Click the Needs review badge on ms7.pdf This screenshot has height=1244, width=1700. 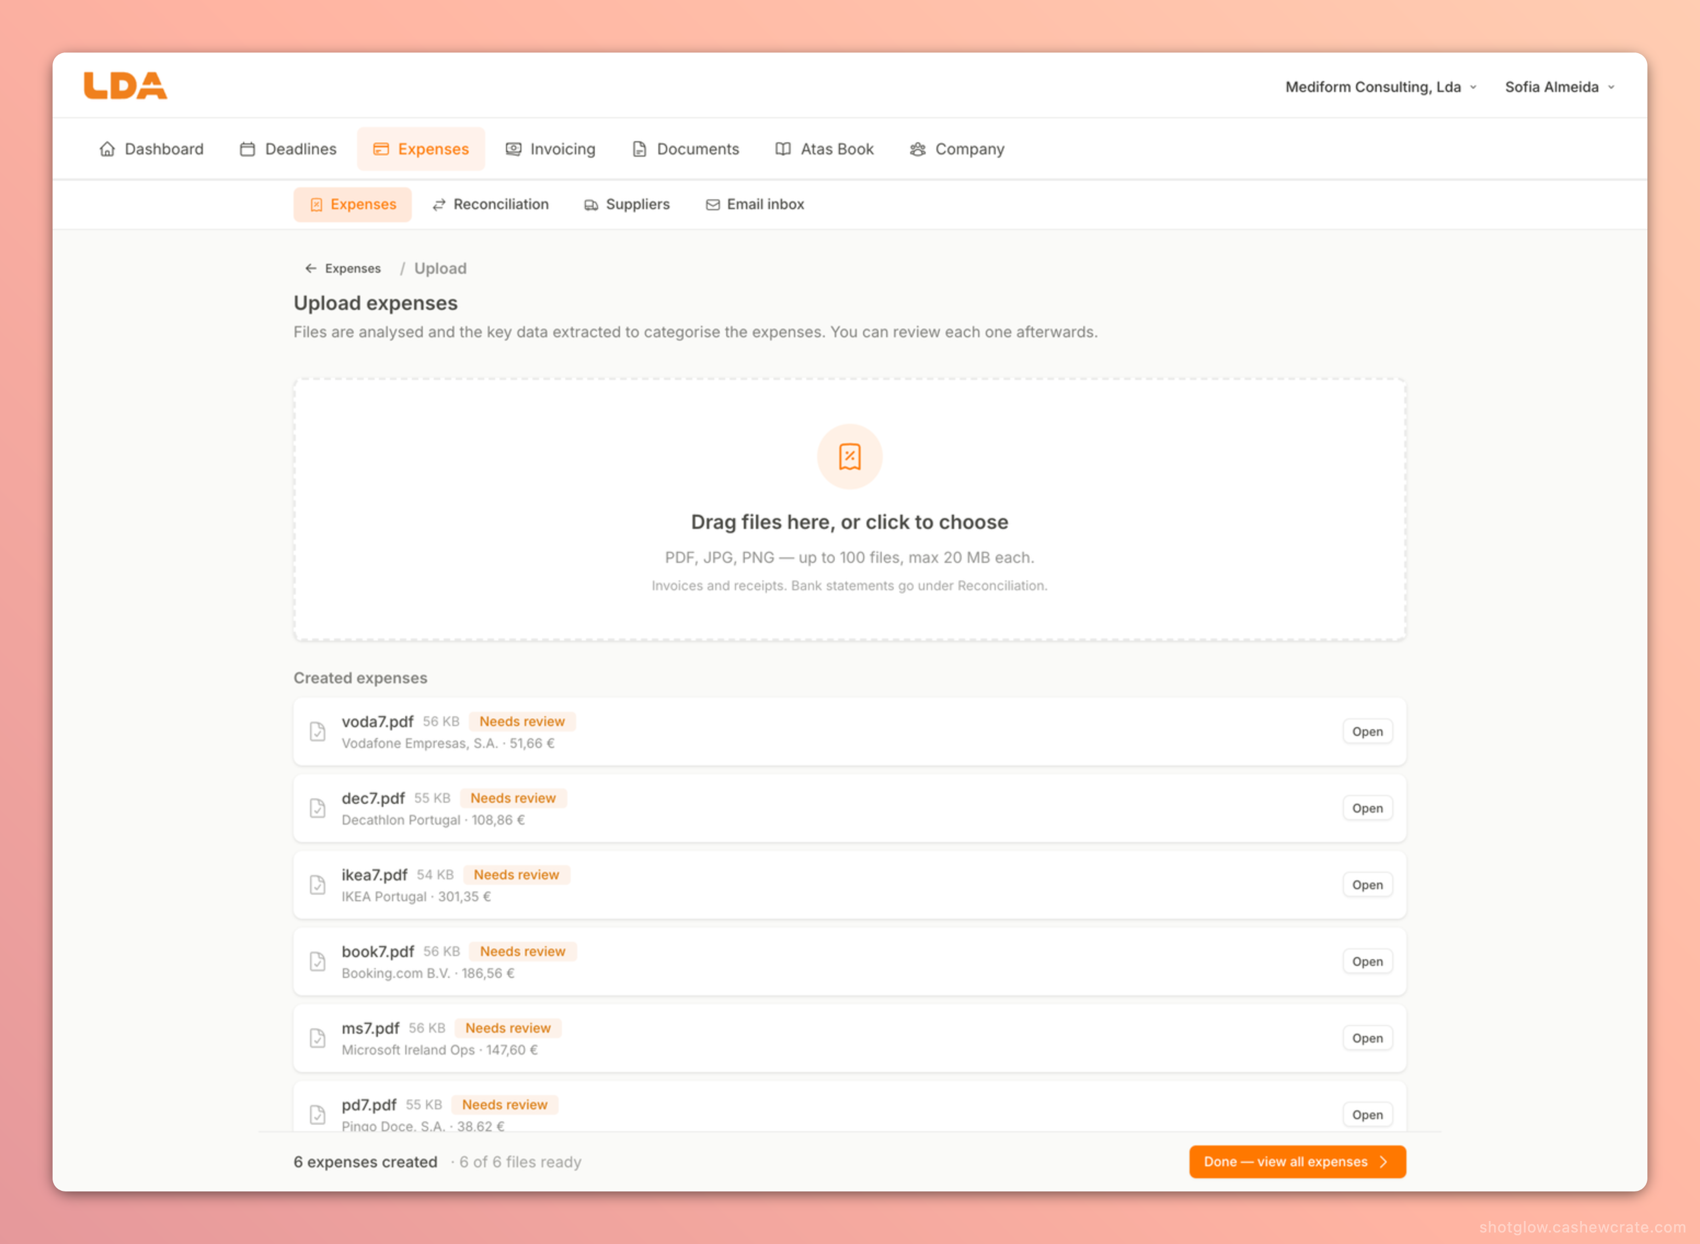[x=508, y=1029]
